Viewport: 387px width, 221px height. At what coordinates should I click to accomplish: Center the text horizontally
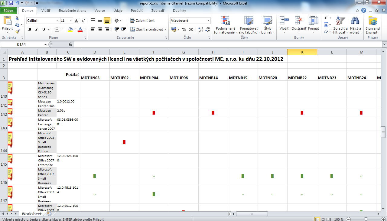100,29
